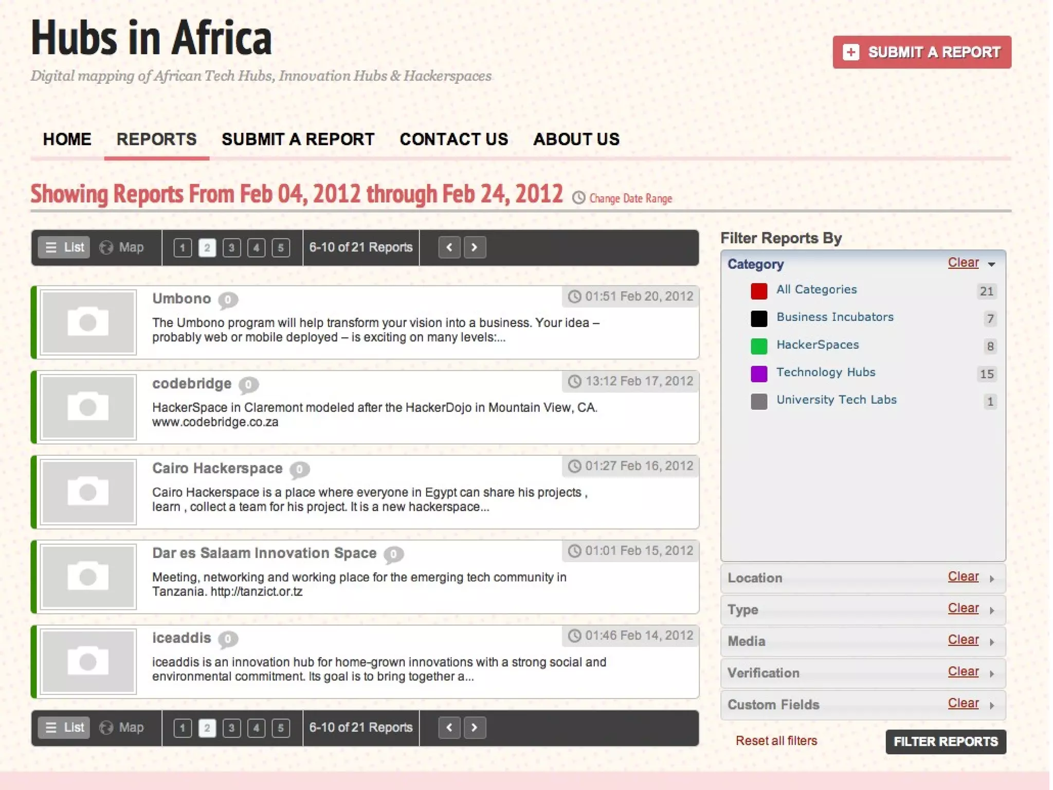Screen dimensions: 1053x790
Task: Click comment bubble next to Umbono
Action: point(228,299)
